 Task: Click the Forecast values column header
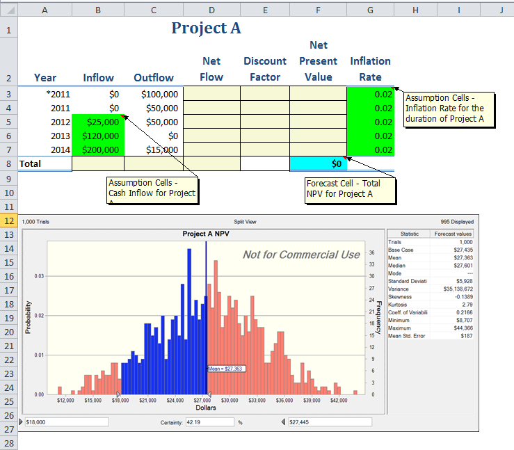(x=453, y=234)
